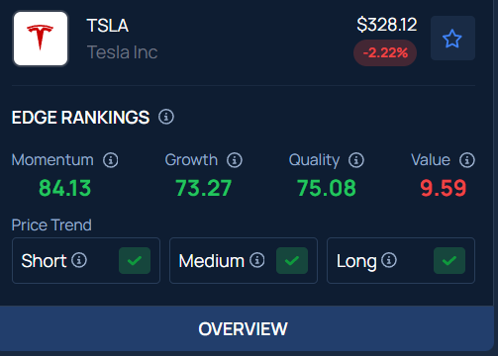The width and height of the screenshot is (498, 356).
Task: Show Growth info tooltip icon
Action: 235,160
